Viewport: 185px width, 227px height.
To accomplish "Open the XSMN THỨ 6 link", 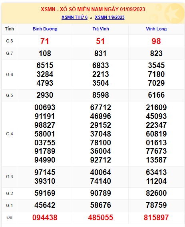I will point(74,17).
